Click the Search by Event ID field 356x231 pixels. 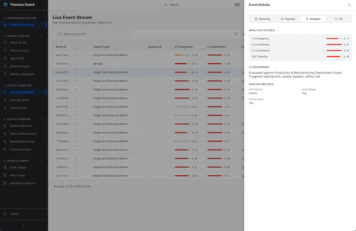(x=93, y=34)
